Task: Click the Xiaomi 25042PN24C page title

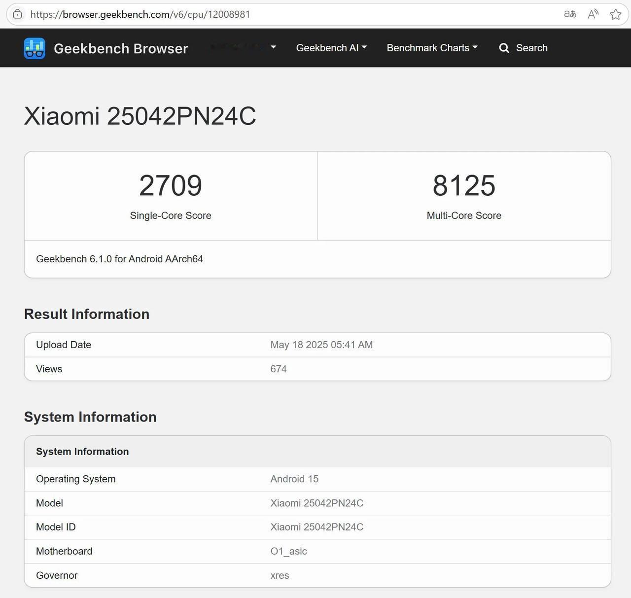Action: click(140, 116)
